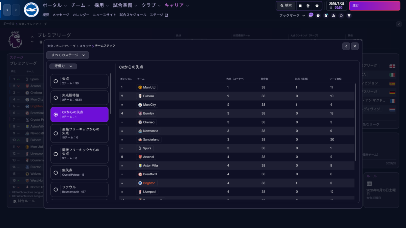Click the スタッツ breadcrumb link
Image resolution: width=406 pixels, height=228 pixels.
85,46
